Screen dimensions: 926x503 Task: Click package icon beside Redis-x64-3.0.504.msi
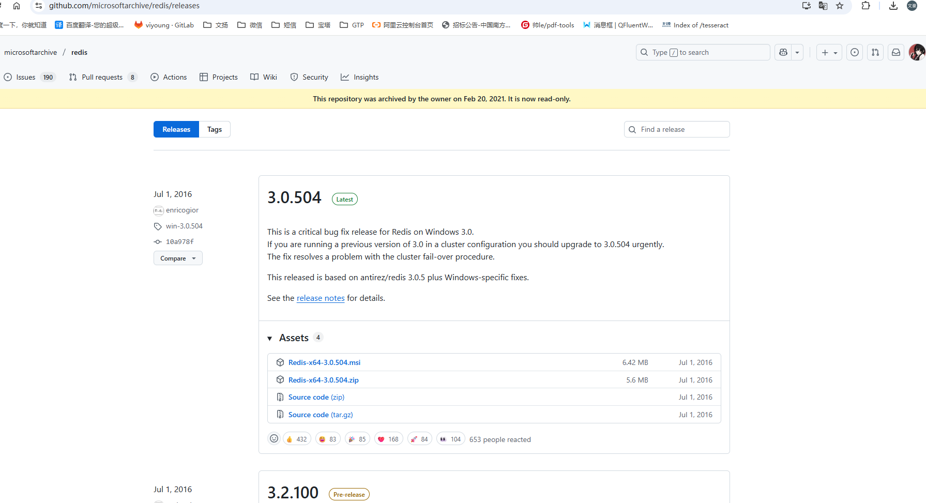point(280,362)
